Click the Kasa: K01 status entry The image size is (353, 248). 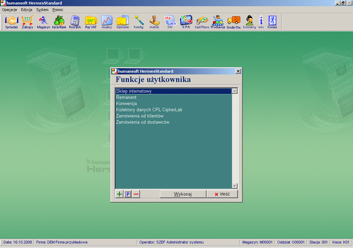click(341, 242)
